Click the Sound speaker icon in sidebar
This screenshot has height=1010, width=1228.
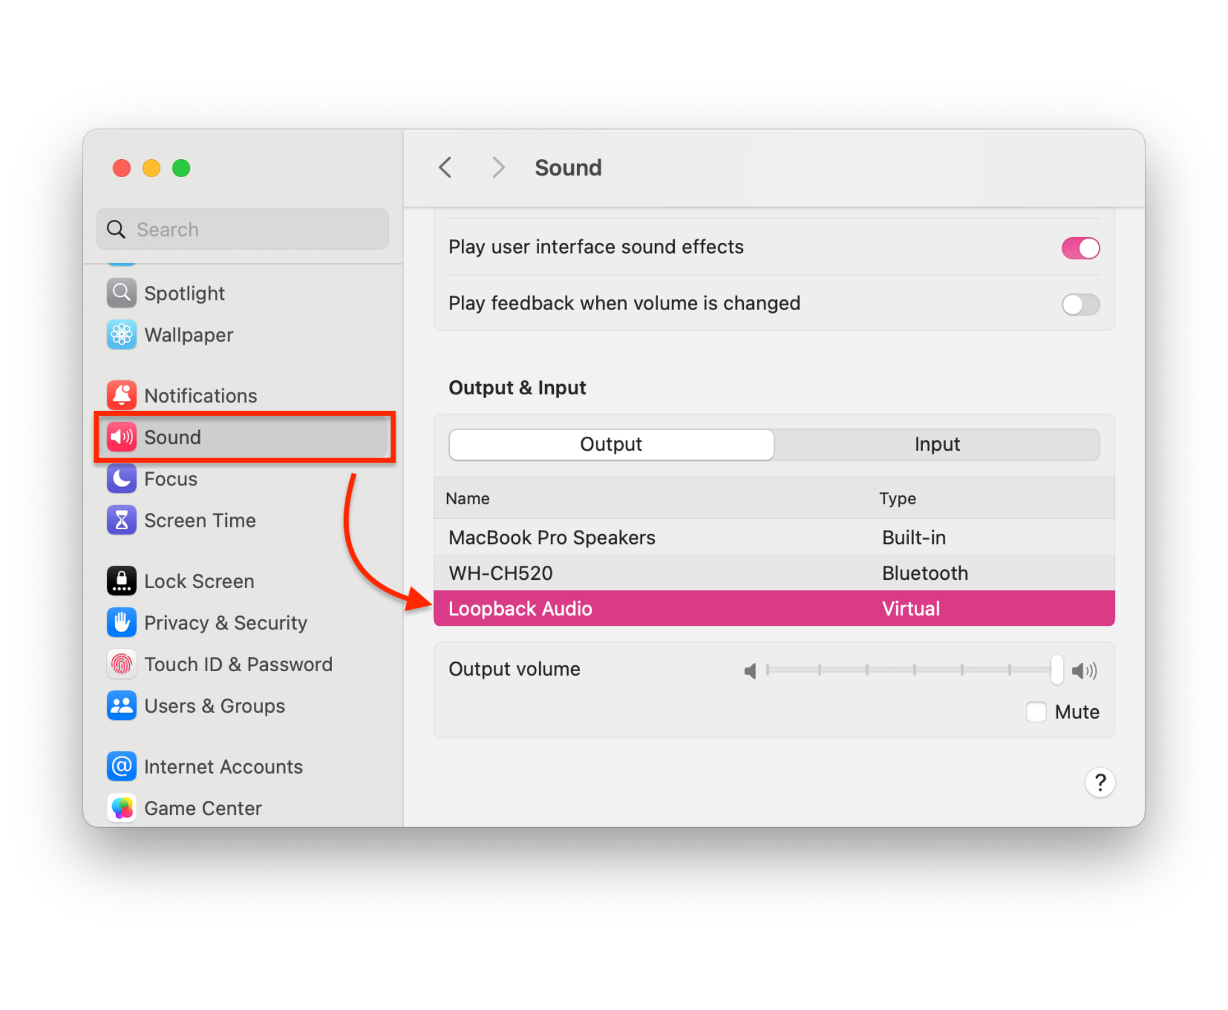(122, 437)
